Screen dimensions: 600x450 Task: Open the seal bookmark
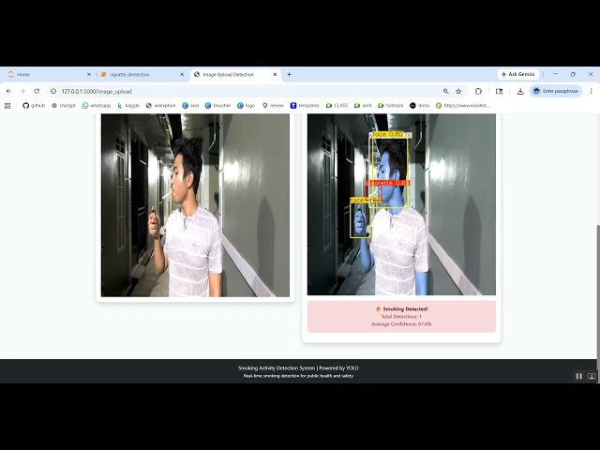(190, 106)
